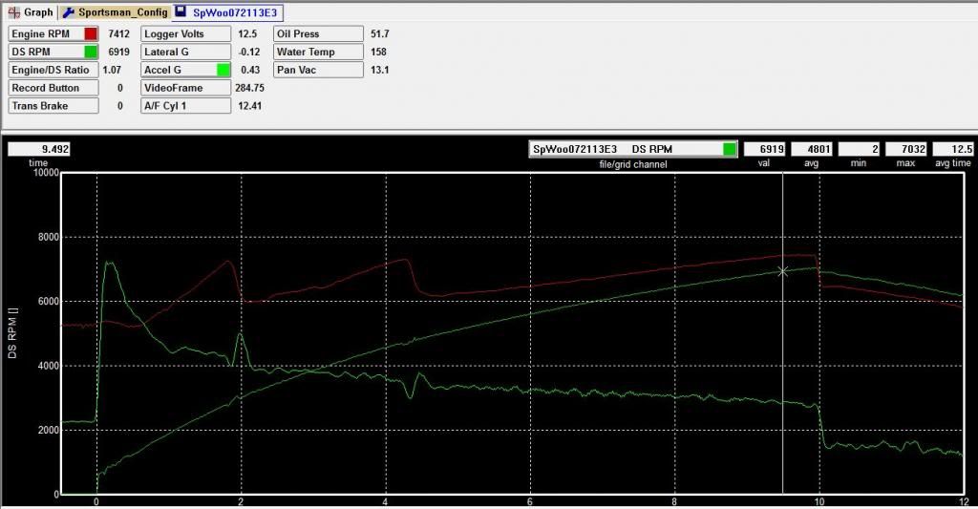Screen dimensions: 978x509
Task: Click the Water Temp channel button
Action: coord(318,52)
